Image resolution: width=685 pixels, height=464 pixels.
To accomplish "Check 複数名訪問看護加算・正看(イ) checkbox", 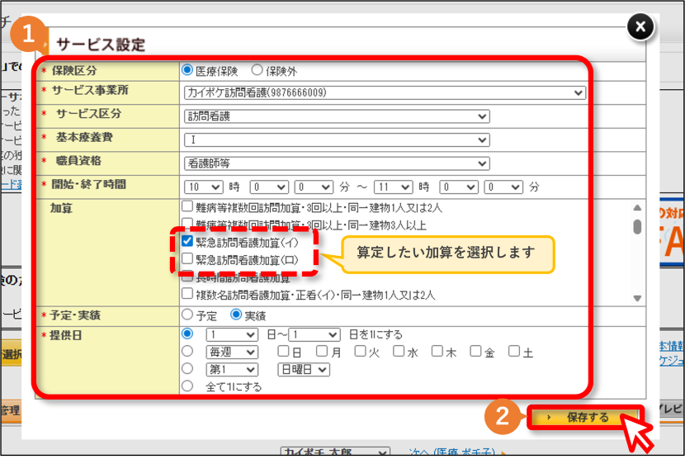I will point(187,294).
